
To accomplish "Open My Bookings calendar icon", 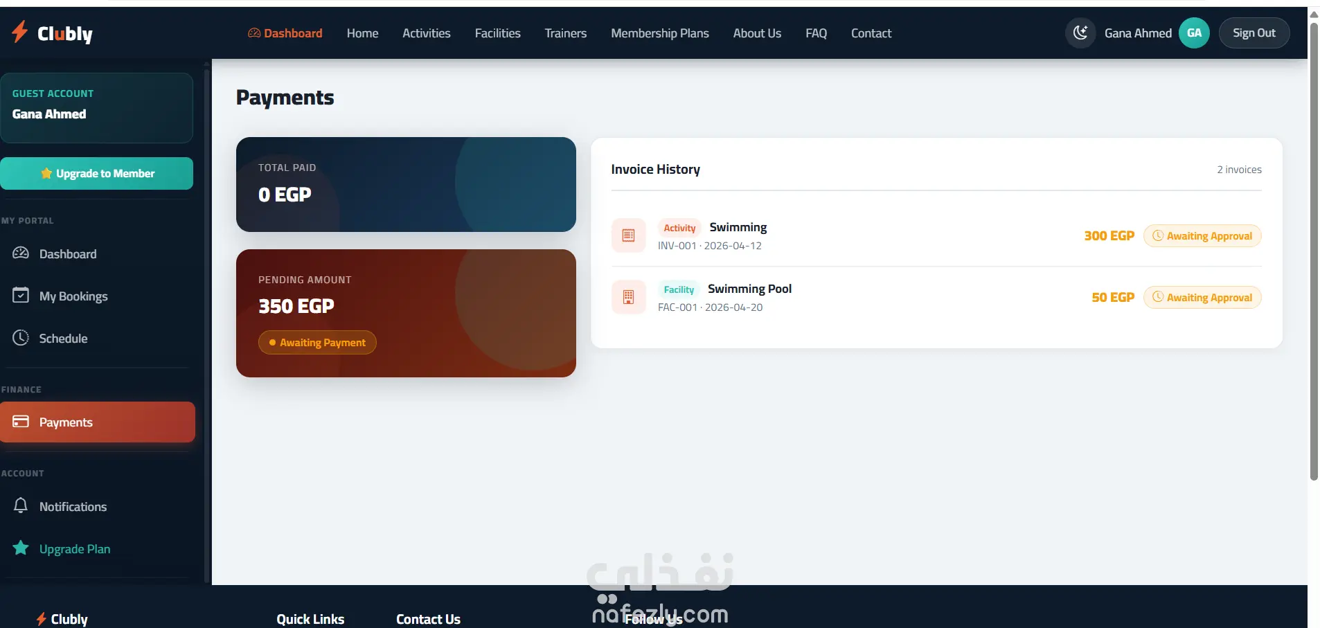I will 21,296.
